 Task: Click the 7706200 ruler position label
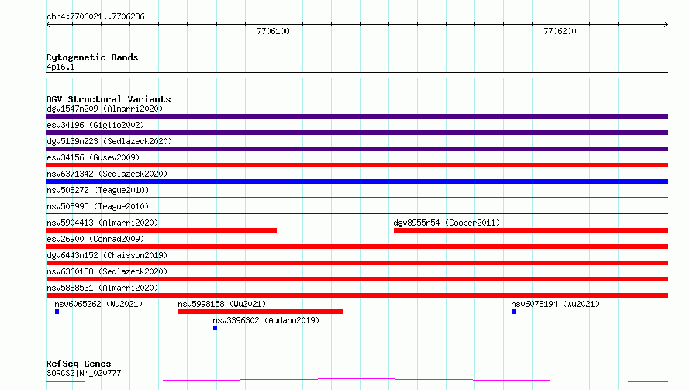pyautogui.click(x=560, y=31)
